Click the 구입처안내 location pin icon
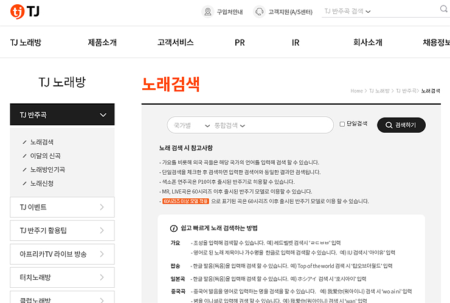Image resolution: width=450 pixels, height=303 pixels. click(x=208, y=12)
